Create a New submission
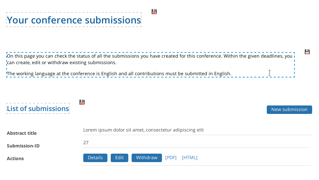Screen dimensions: 319x180 [289, 109]
